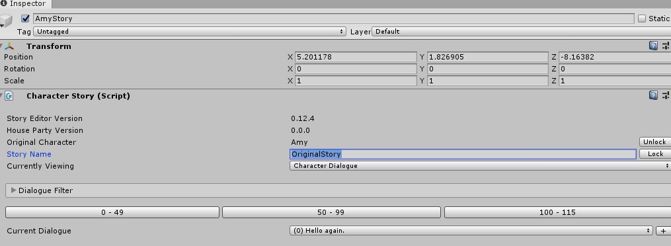Click the Transform axes icon

pyautogui.click(x=9, y=46)
